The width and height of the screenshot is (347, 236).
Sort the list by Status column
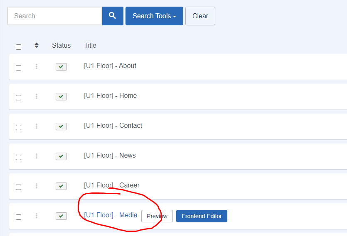pyautogui.click(x=62, y=45)
